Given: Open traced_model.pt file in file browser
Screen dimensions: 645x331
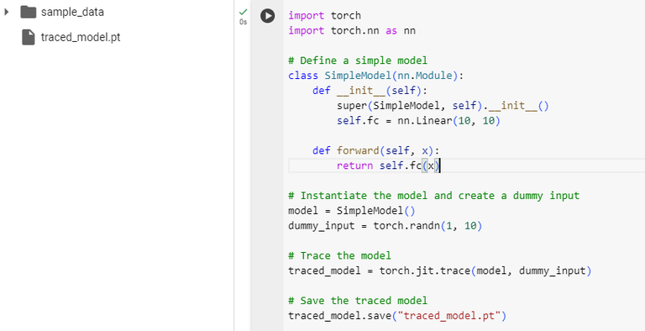Looking at the screenshot, I should coord(81,38).
